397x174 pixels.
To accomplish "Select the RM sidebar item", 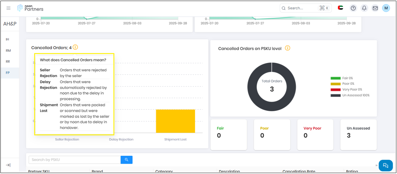I will pos(8,50).
